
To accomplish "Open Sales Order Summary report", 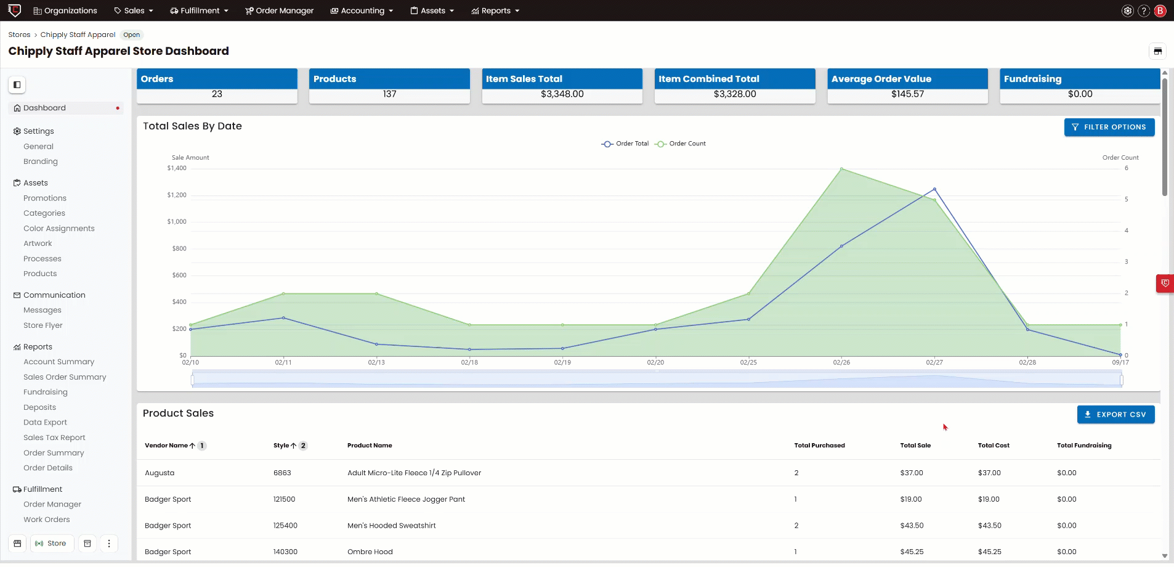I will pos(65,377).
